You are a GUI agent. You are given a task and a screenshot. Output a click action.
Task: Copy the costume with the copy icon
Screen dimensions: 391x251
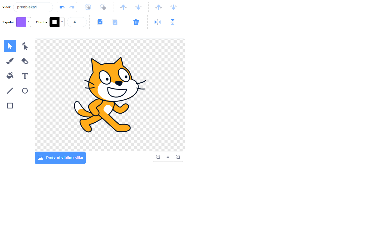pos(100,22)
